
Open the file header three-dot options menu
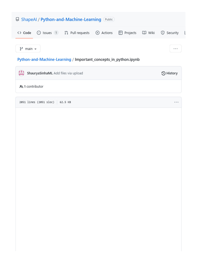(x=176, y=102)
